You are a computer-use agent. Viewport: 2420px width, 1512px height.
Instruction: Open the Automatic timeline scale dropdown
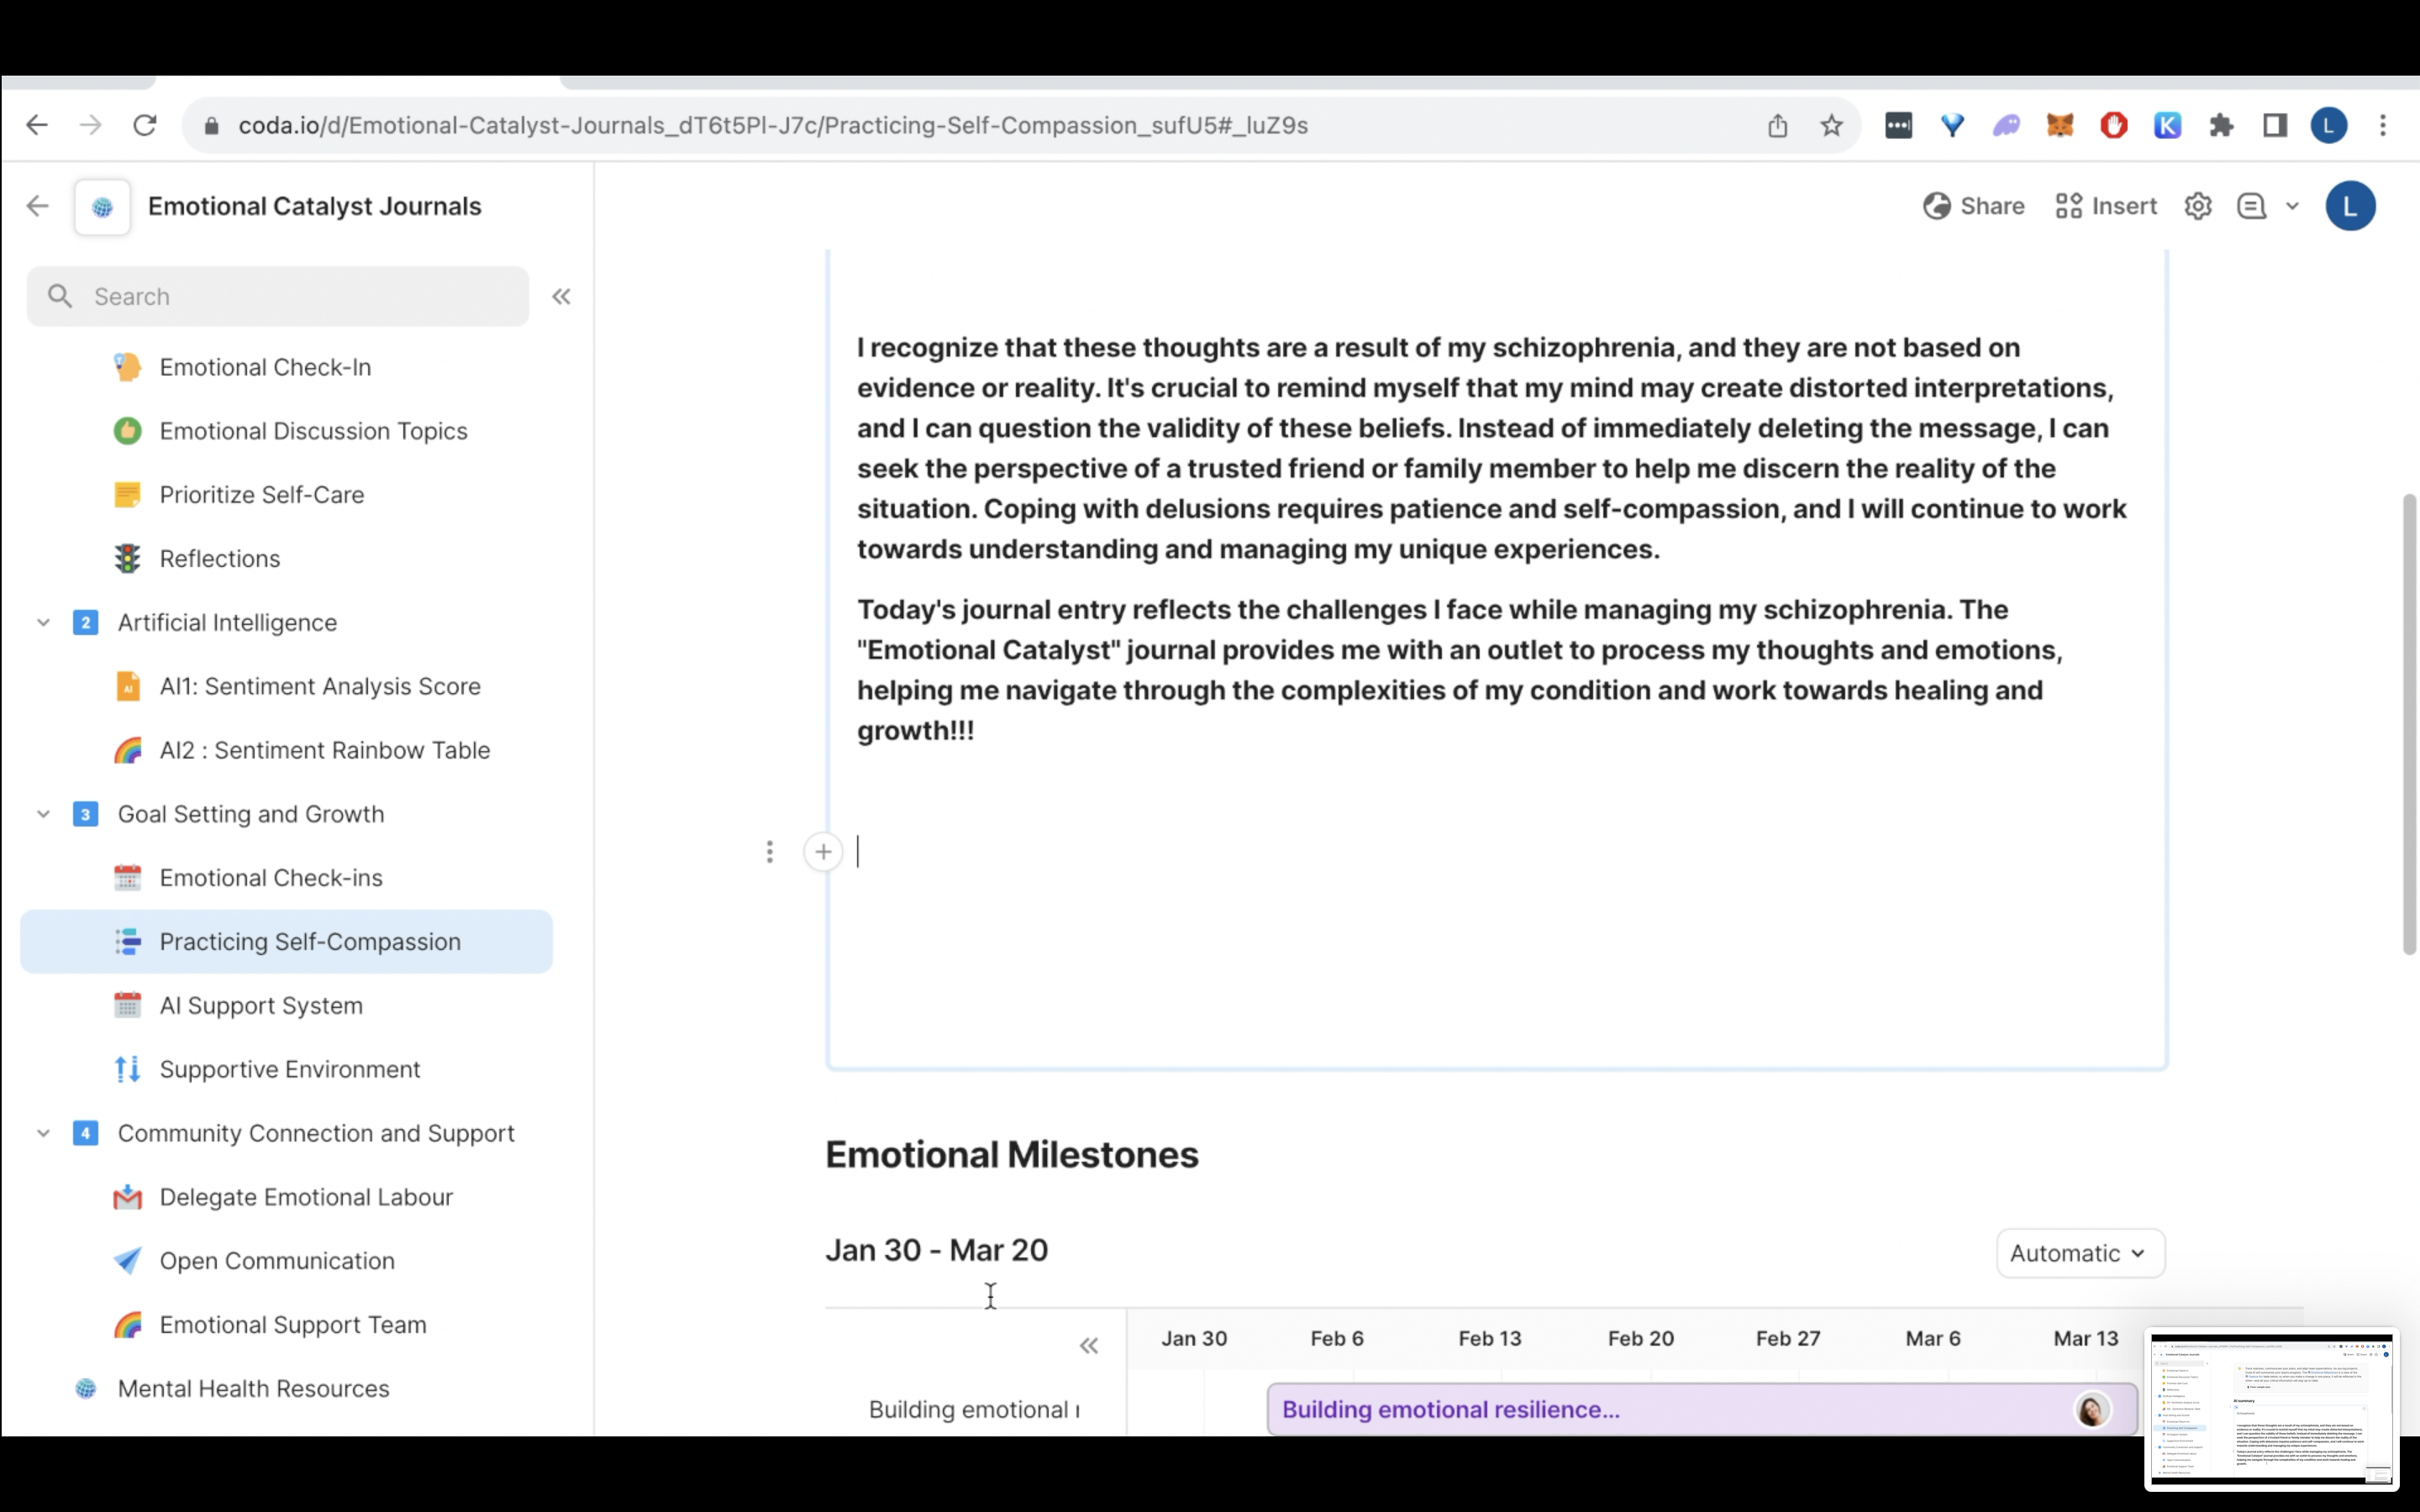click(x=2079, y=1253)
